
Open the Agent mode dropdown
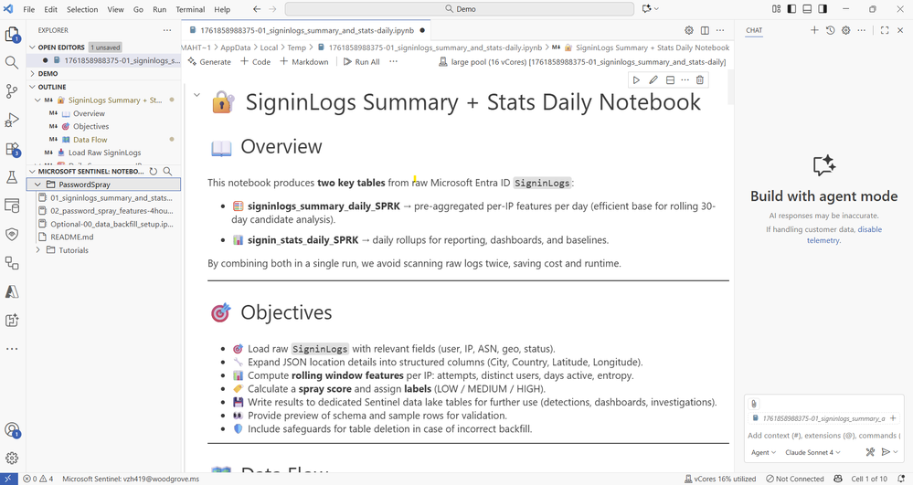tap(763, 452)
